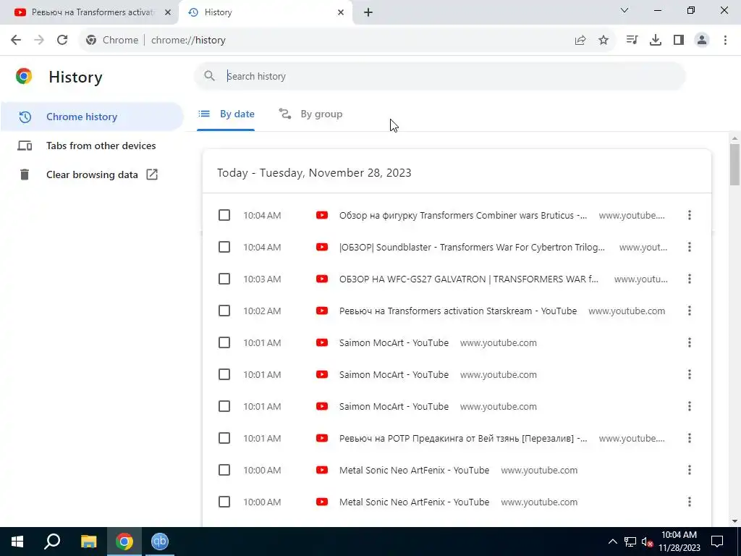Click the Chrome logo beside History title
741x556 pixels.
click(24, 76)
